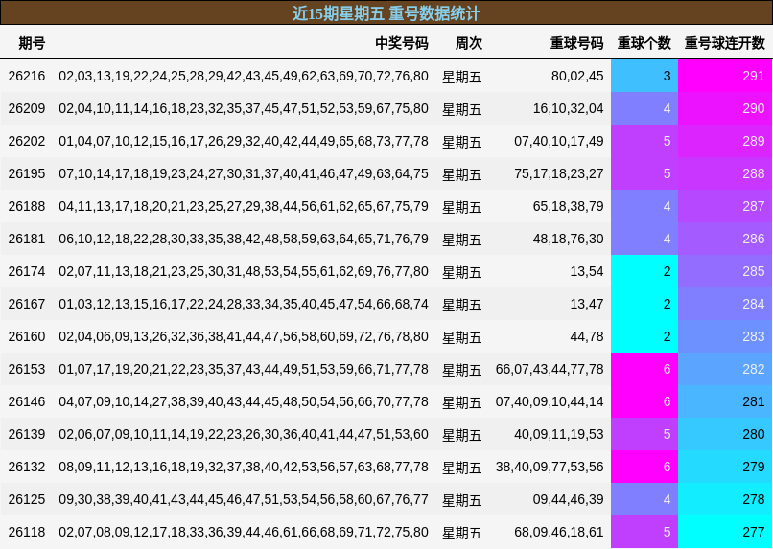Click the count cell 2 in row 26167
The image size is (773, 549).
[644, 304]
